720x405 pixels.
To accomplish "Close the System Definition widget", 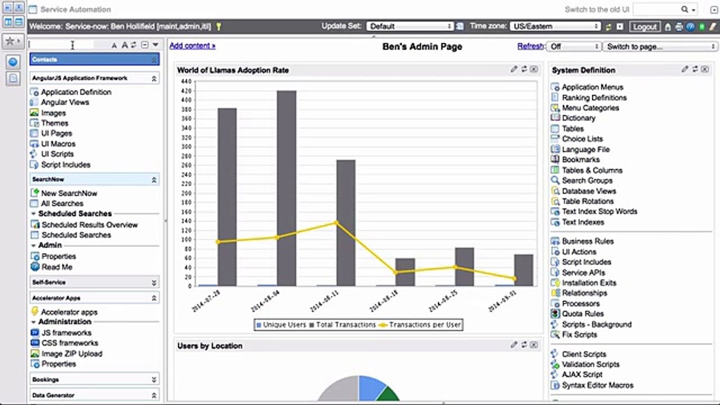I will (705, 69).
